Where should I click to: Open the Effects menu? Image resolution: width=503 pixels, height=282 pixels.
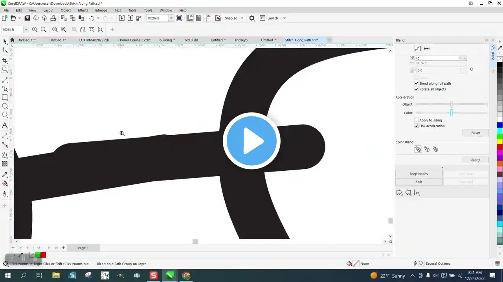click(x=83, y=10)
